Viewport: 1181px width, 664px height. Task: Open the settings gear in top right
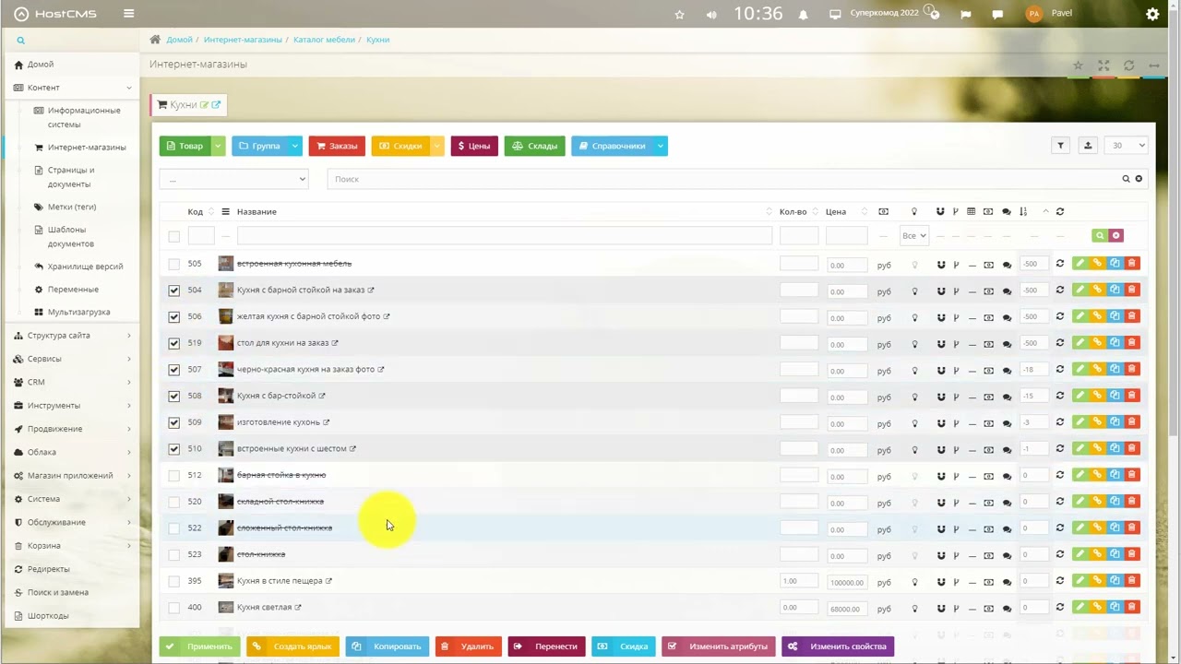(x=1152, y=14)
